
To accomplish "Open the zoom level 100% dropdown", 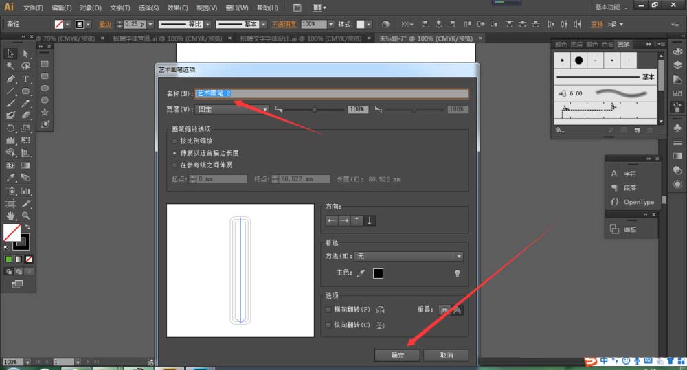I will 27,362.
